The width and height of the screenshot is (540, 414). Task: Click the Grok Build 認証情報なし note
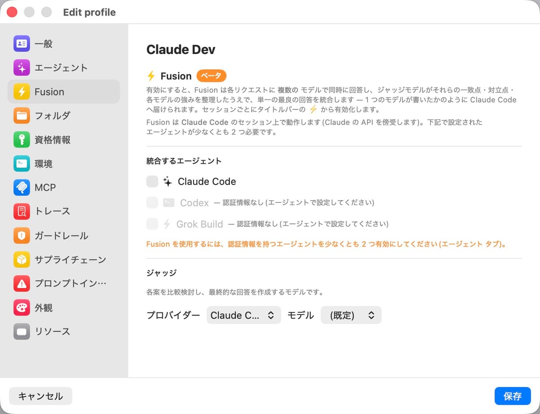pyautogui.click(x=308, y=224)
